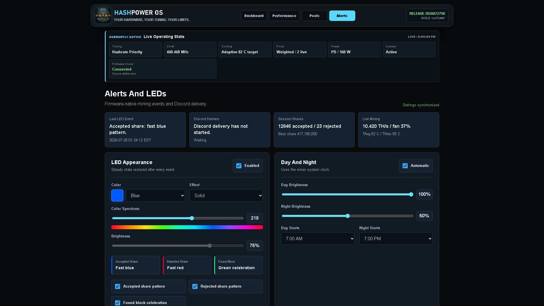Image resolution: width=544 pixels, height=306 pixels.
Task: Click the Discord Delivery status card
Action: click(230, 130)
